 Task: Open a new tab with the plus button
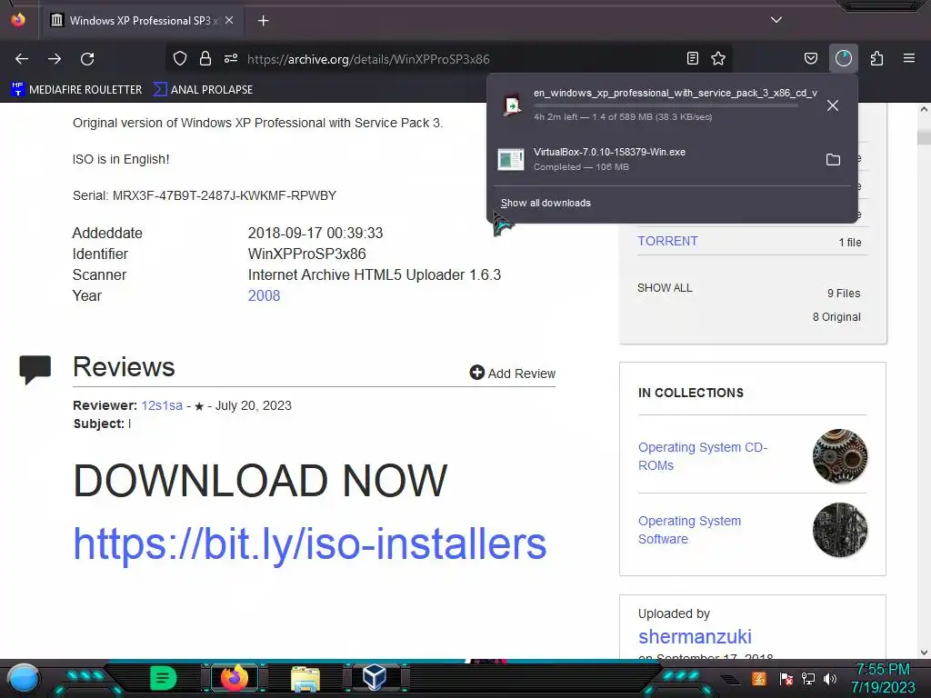(x=263, y=21)
